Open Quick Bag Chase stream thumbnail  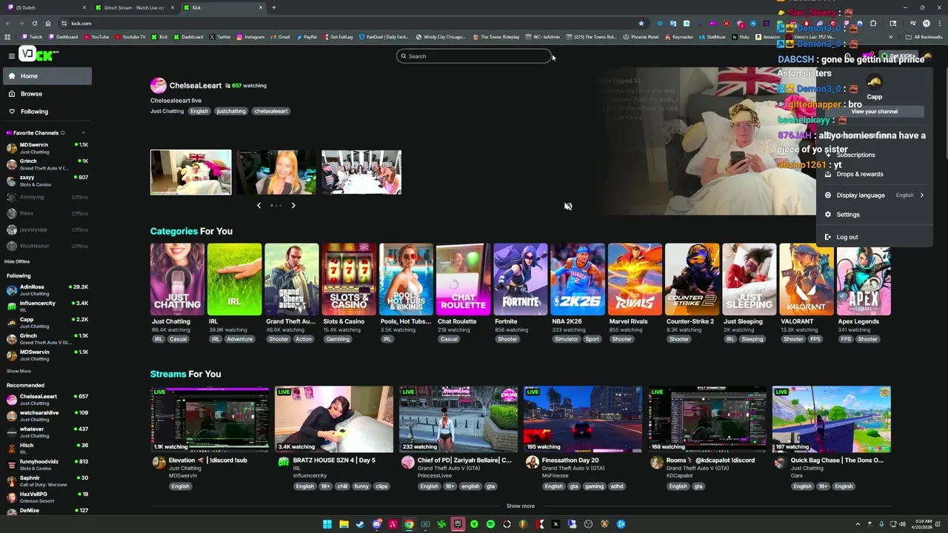(x=832, y=419)
